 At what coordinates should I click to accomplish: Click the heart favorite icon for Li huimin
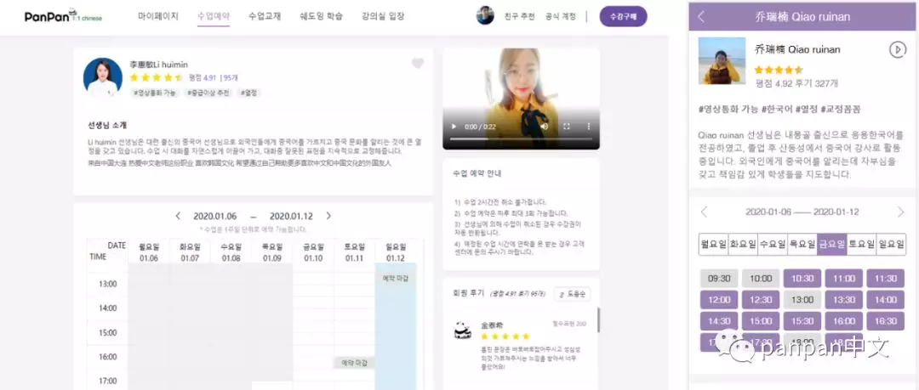tap(417, 63)
